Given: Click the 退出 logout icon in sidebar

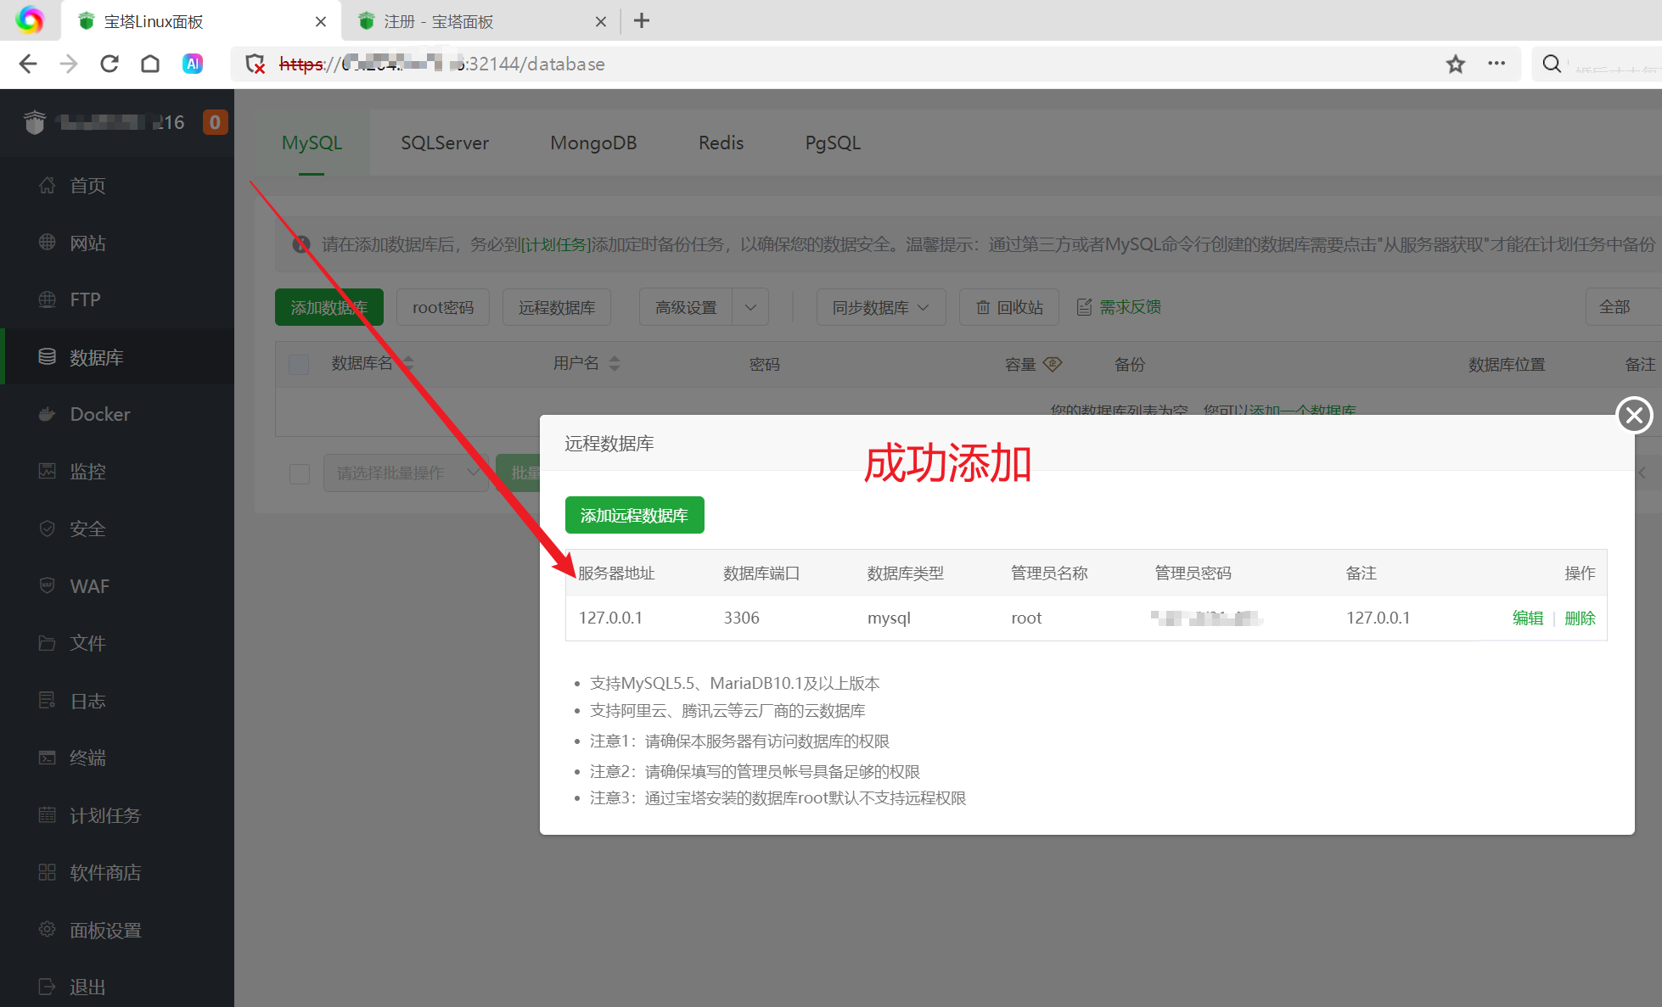Looking at the screenshot, I should [x=48, y=987].
